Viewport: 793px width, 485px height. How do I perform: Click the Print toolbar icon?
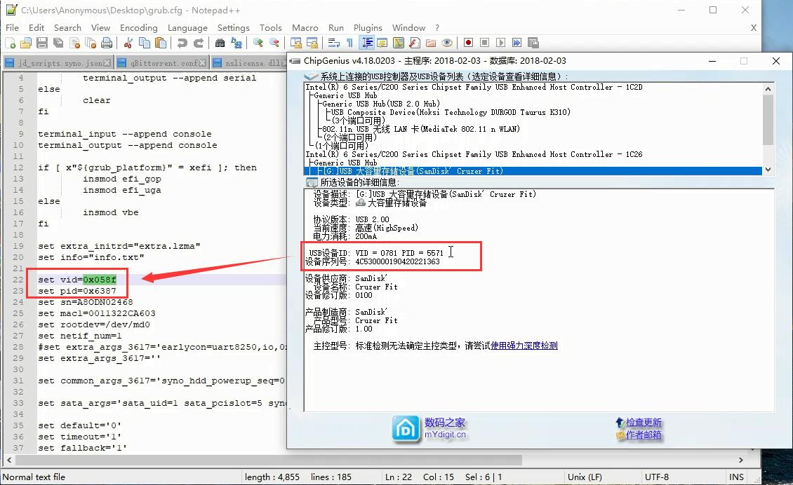point(107,43)
